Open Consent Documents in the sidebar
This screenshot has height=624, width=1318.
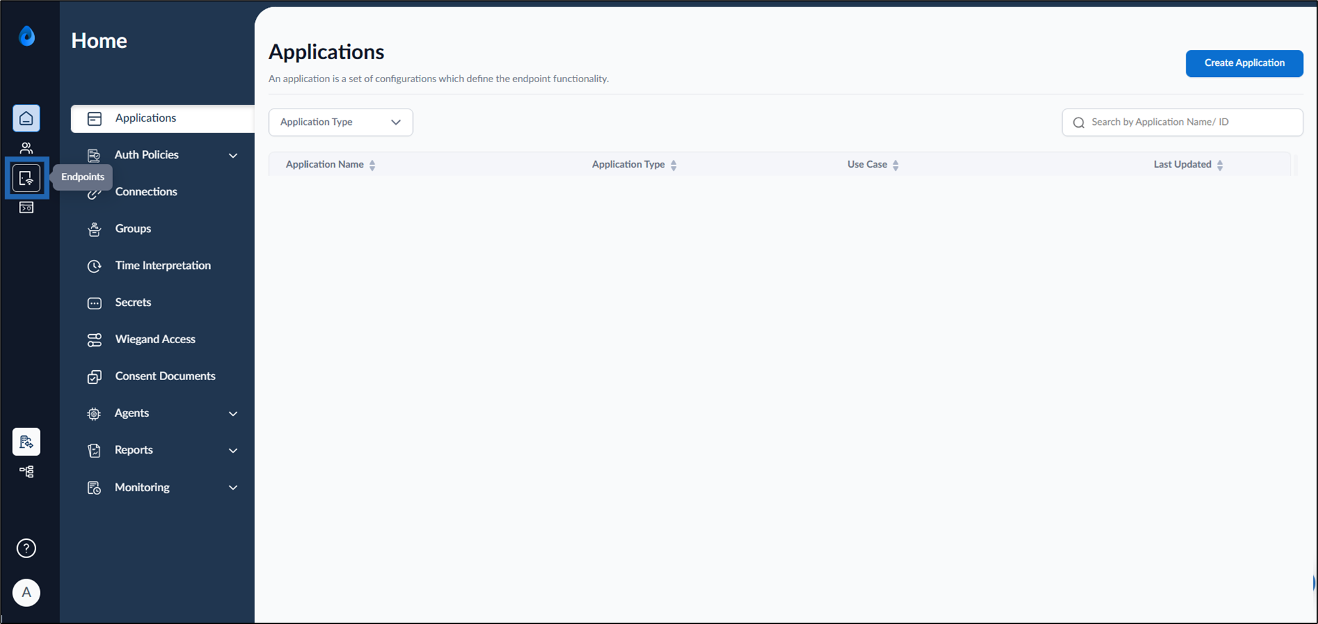tap(165, 375)
